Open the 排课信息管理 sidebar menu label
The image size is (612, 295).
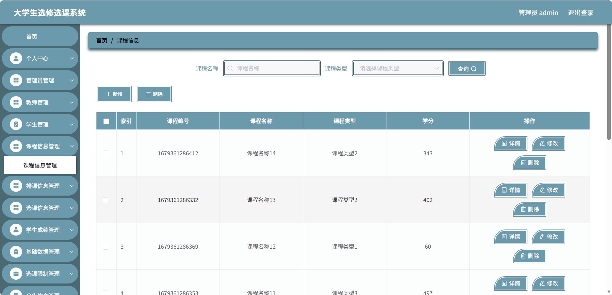click(x=43, y=186)
